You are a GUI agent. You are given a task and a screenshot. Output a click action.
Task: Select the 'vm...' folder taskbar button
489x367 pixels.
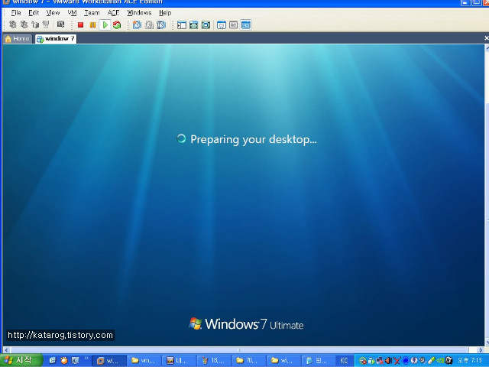point(144,361)
